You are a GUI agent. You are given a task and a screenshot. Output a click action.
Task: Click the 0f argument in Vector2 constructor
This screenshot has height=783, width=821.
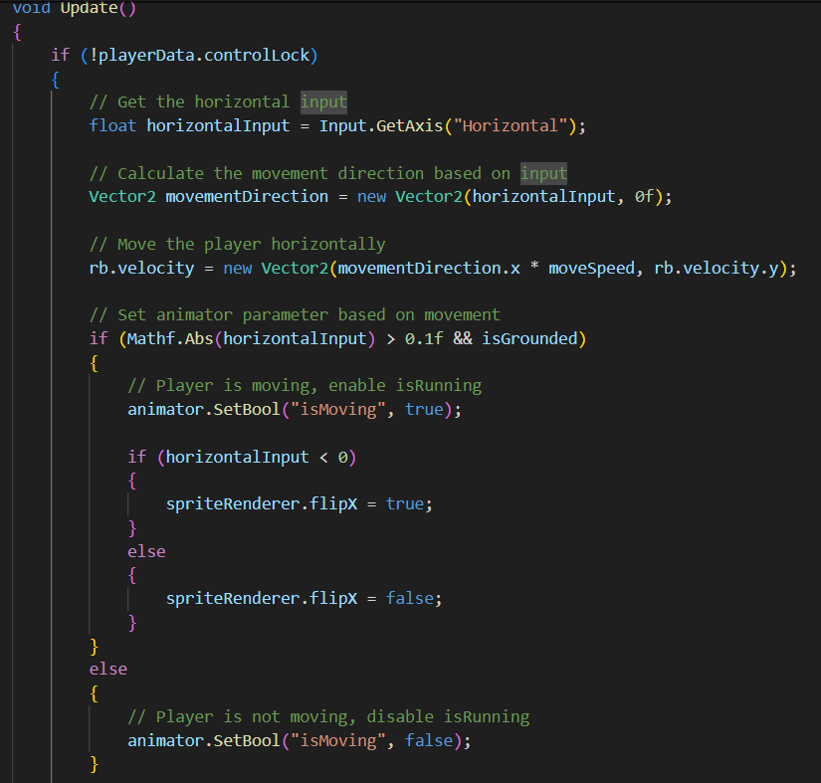point(645,196)
